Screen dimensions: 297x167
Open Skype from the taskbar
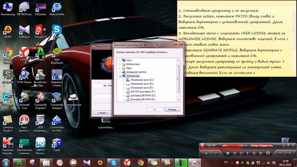point(113,163)
